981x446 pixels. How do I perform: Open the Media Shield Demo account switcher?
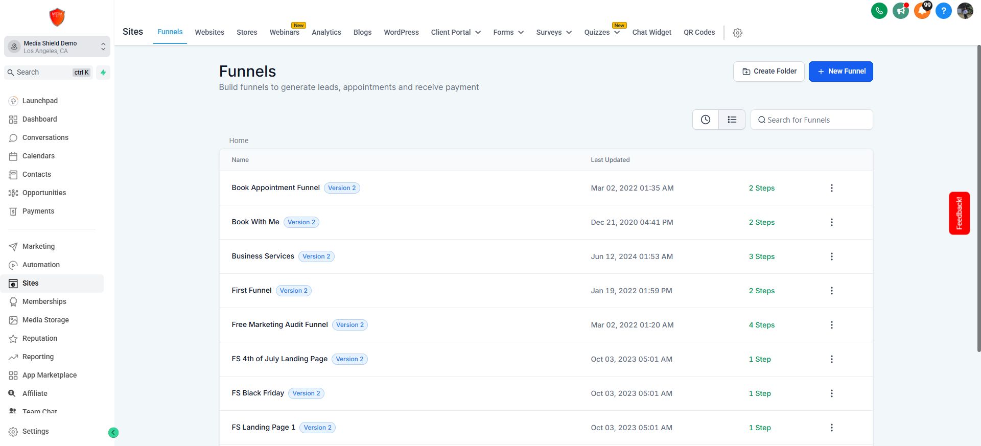[57, 46]
